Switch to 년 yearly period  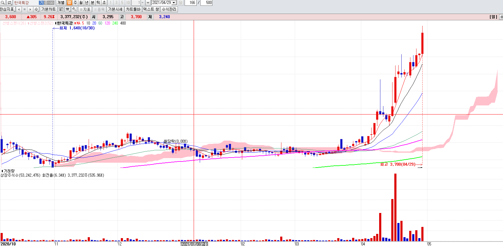(x=87, y=3)
